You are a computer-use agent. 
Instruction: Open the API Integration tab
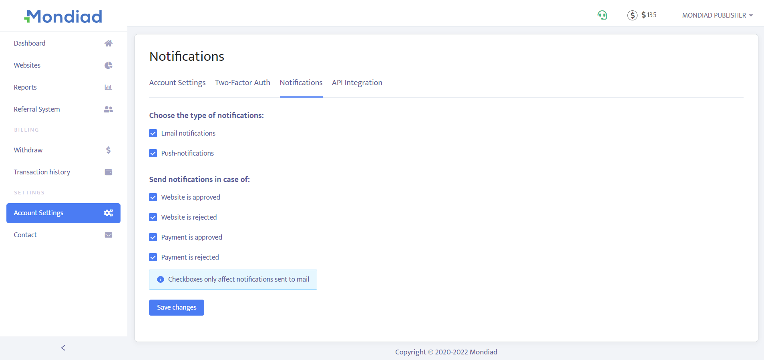point(357,83)
